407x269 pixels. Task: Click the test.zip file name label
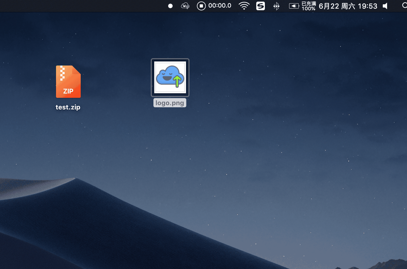point(68,107)
